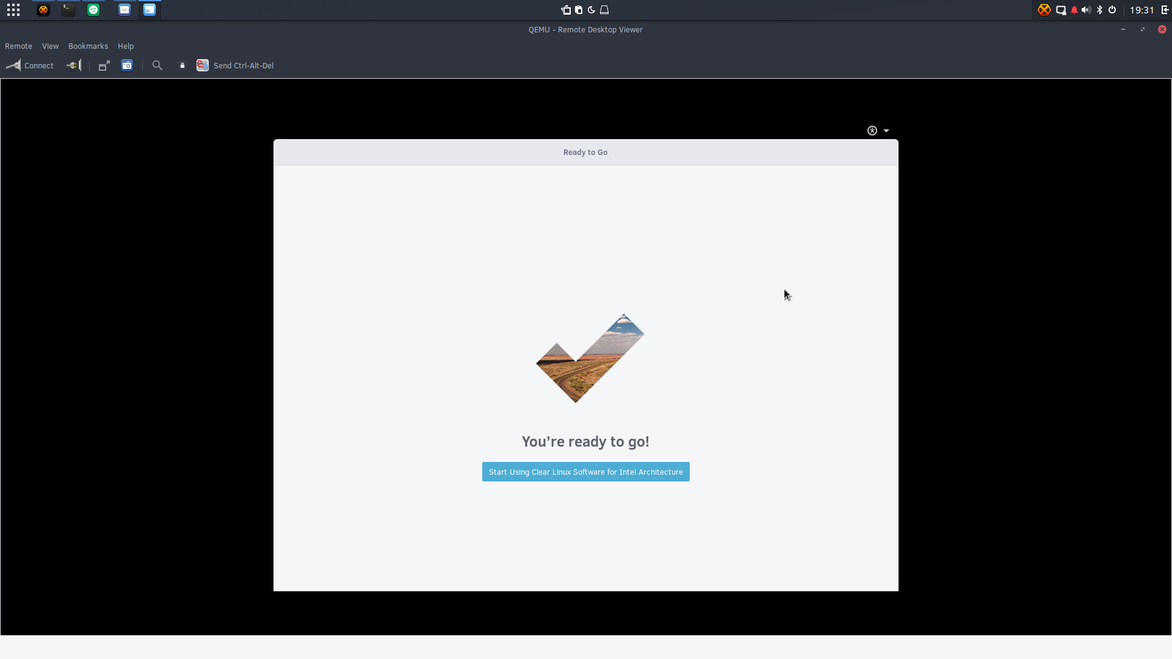Image resolution: width=1172 pixels, height=659 pixels.
Task: Click the logout icon in panel
Action: pos(1165,10)
